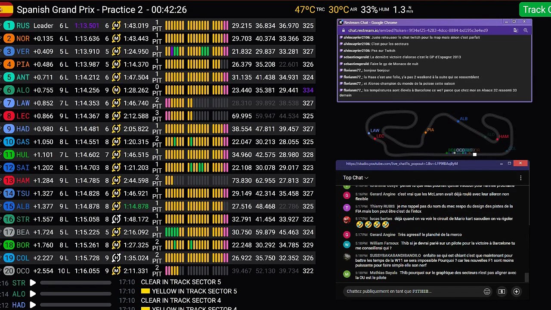Click SUSSYBAKABANDIBANDILO's avatar
This screenshot has width=551, height=310.
pos(347,257)
